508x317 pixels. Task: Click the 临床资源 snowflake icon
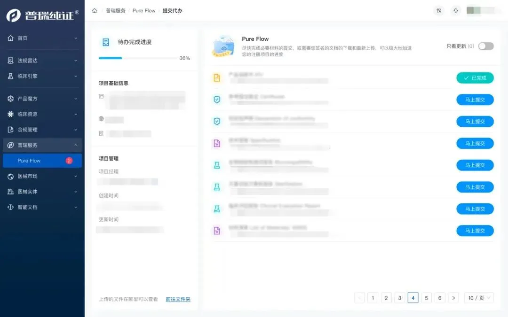pos(11,114)
